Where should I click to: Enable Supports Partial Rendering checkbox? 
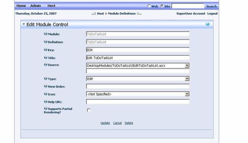click(89, 110)
